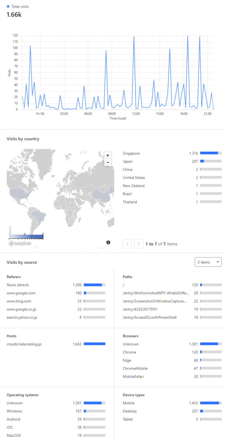
Task: Click the 12:00 peak on the visits chart
Action: 134,37
